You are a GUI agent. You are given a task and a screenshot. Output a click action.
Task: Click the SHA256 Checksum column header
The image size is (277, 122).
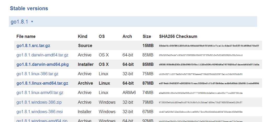(x=178, y=36)
